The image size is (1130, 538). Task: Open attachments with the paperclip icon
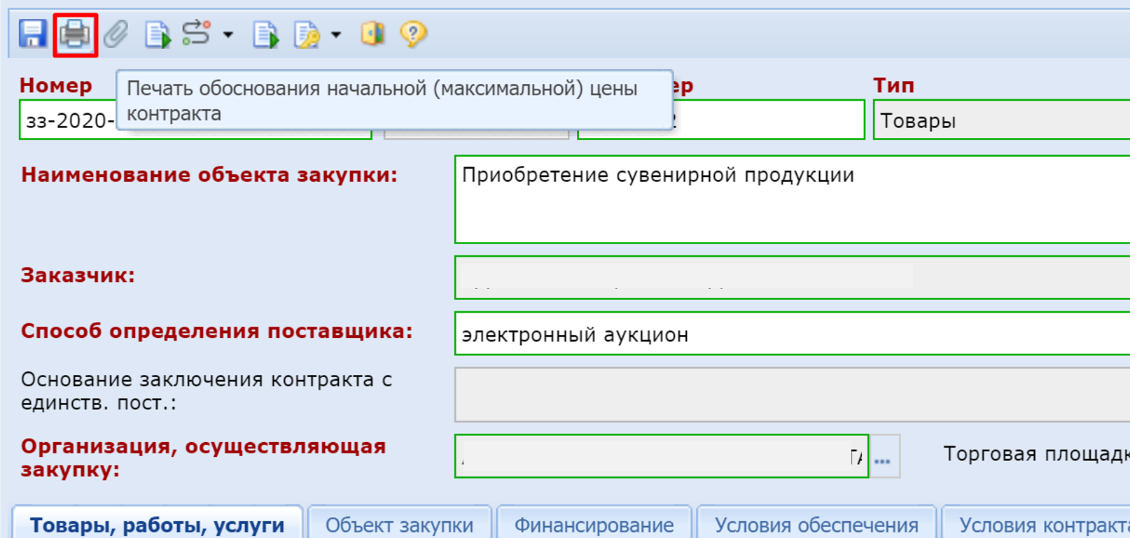pyautogui.click(x=116, y=34)
